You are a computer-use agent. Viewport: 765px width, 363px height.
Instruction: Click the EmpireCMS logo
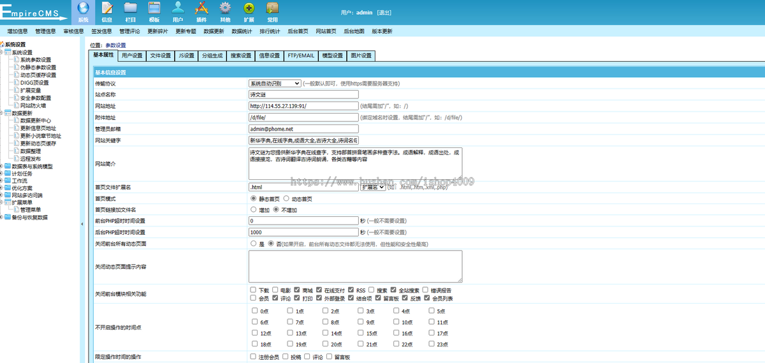click(33, 13)
